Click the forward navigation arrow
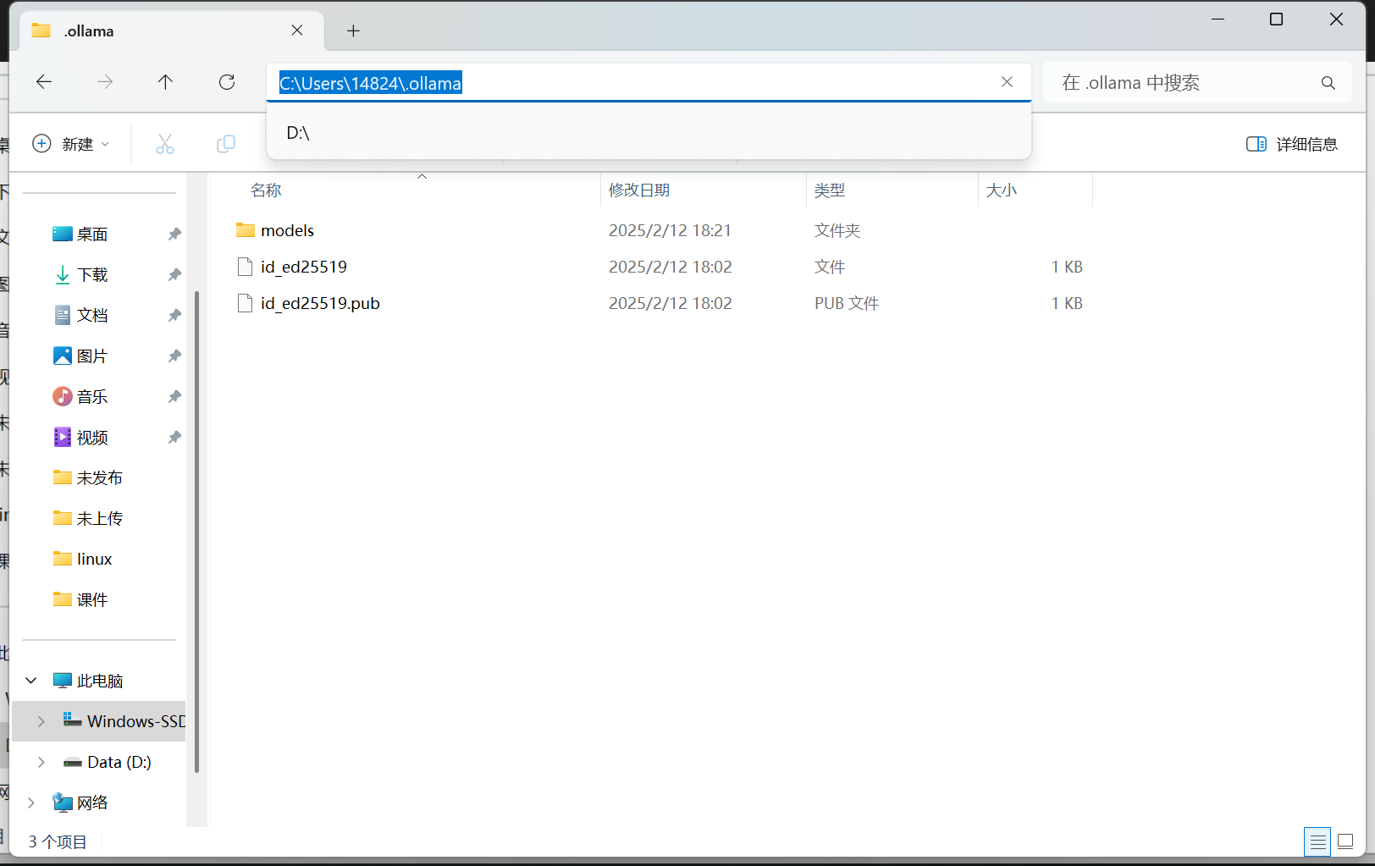This screenshot has width=1375, height=866. (105, 82)
